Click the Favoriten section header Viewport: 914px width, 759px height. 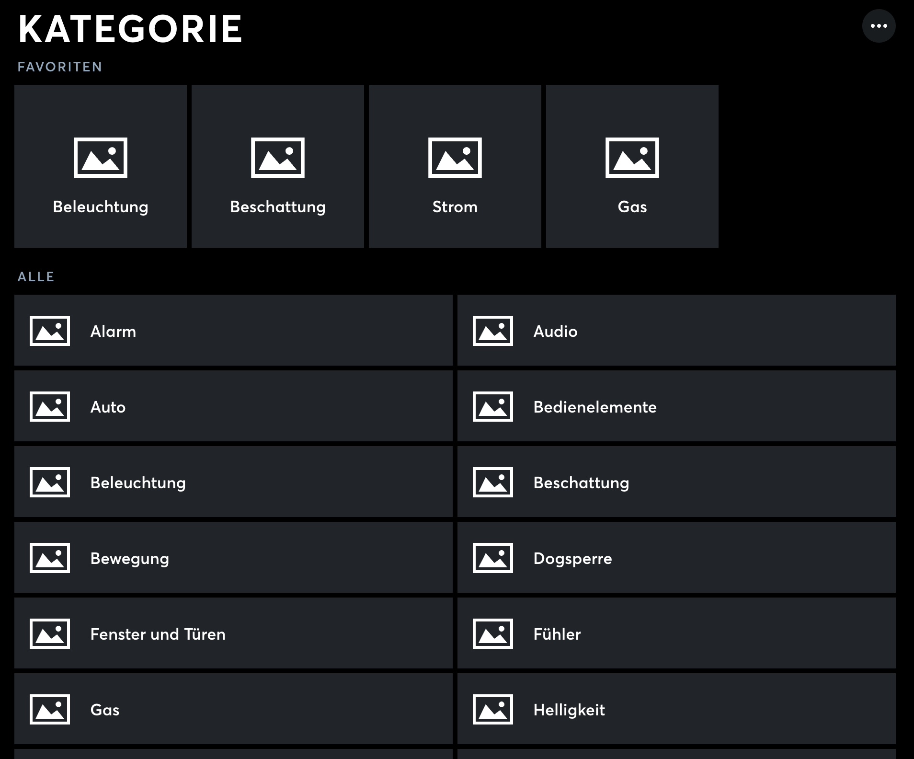click(x=60, y=67)
